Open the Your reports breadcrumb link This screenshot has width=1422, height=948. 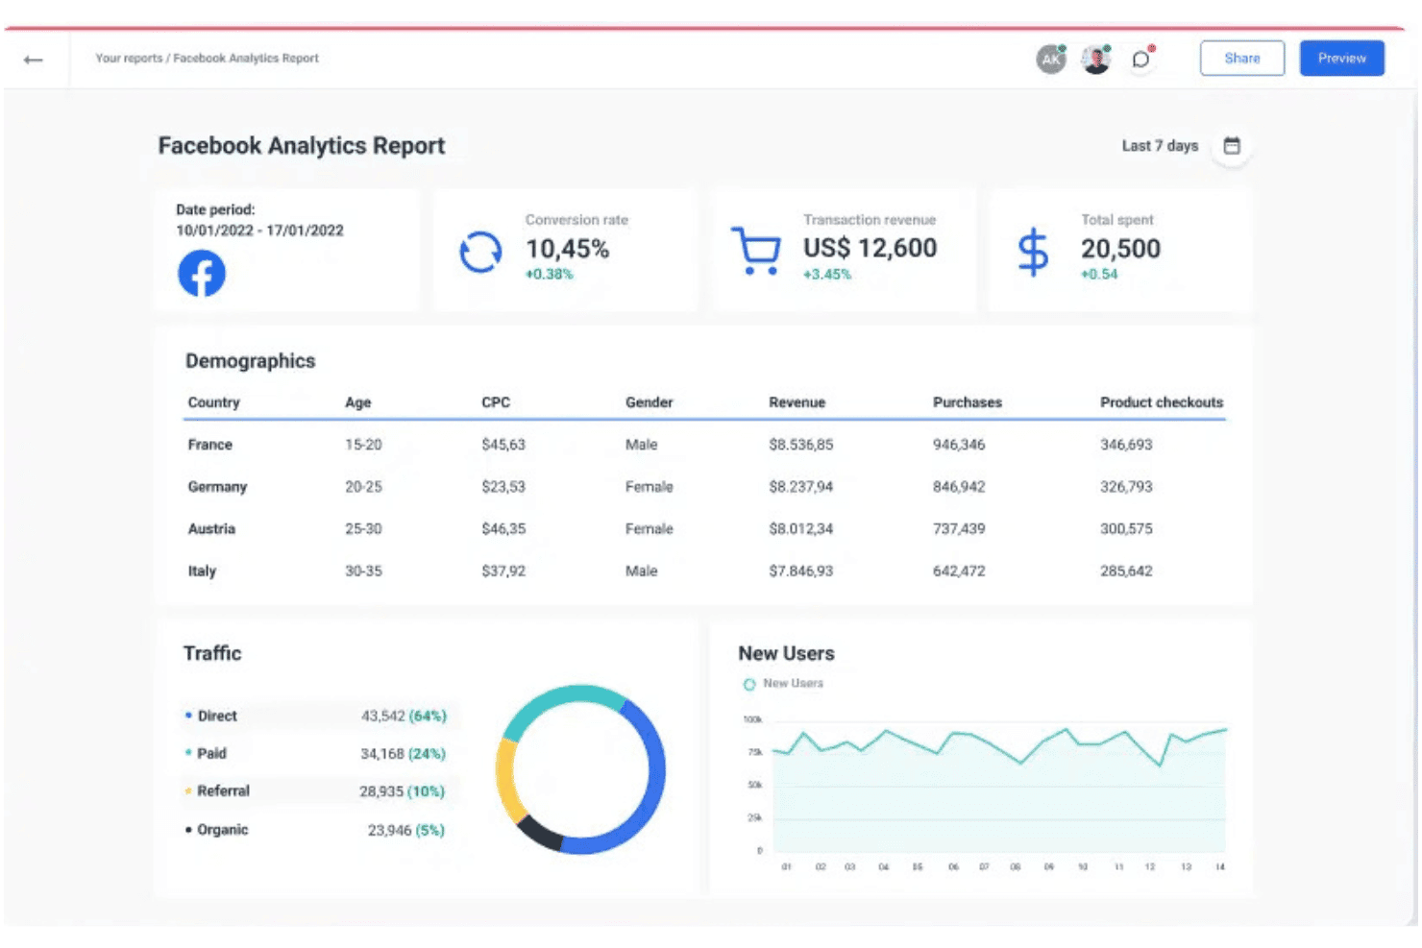pyautogui.click(x=129, y=59)
